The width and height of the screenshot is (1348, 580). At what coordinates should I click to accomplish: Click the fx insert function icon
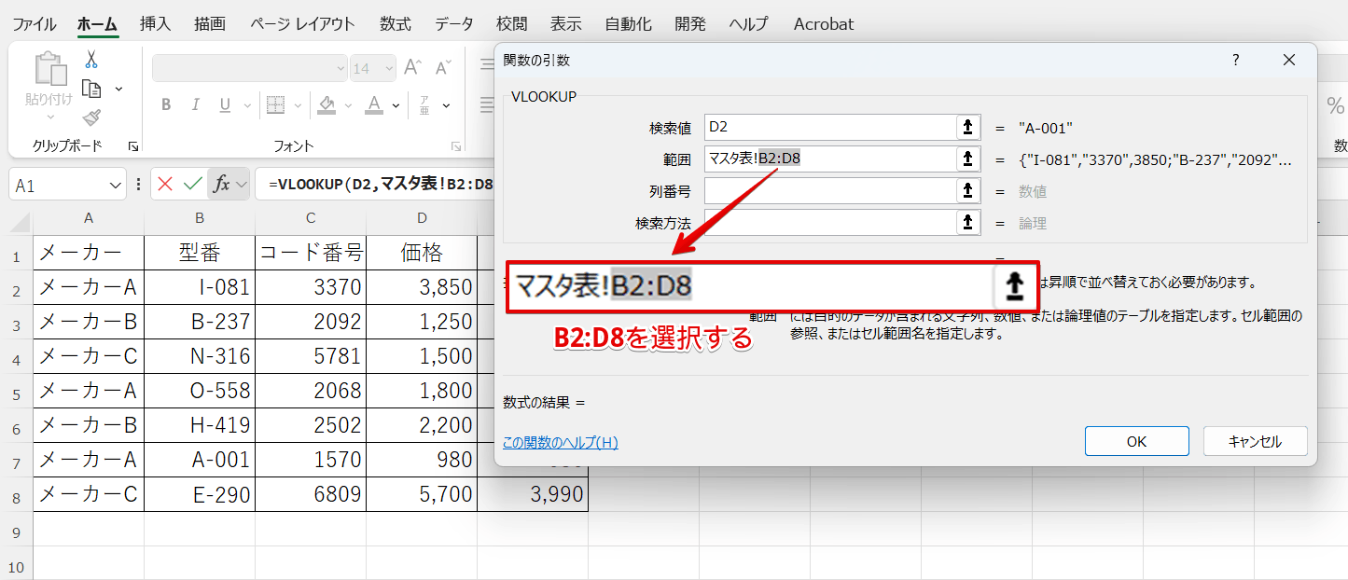(221, 185)
